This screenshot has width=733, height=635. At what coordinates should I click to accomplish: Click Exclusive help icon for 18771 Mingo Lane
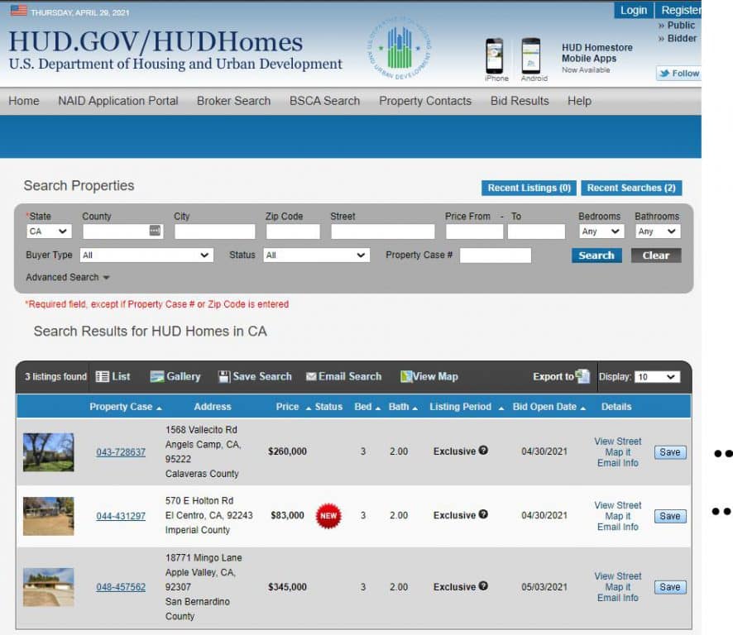click(483, 586)
